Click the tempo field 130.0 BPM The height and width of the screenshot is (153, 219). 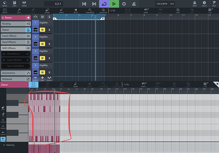tap(162, 4)
